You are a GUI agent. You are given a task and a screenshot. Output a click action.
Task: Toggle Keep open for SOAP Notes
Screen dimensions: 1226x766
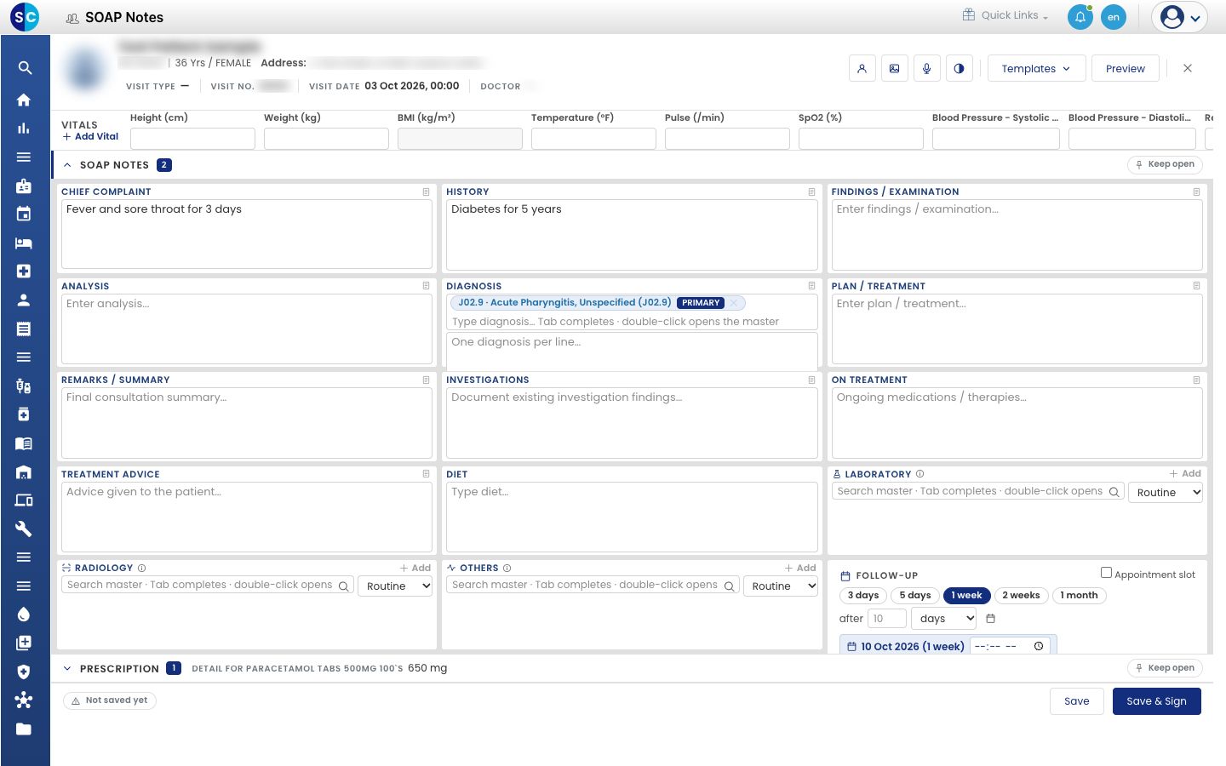[1165, 164]
